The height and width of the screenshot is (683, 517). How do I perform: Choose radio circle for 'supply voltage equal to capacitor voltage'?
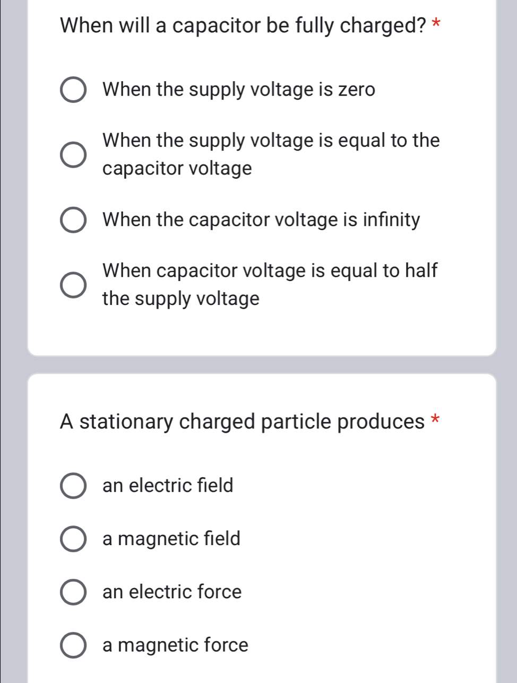click(x=73, y=155)
